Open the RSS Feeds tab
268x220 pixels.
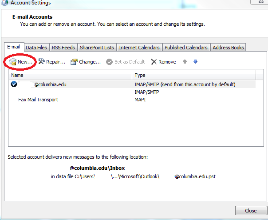[63, 48]
